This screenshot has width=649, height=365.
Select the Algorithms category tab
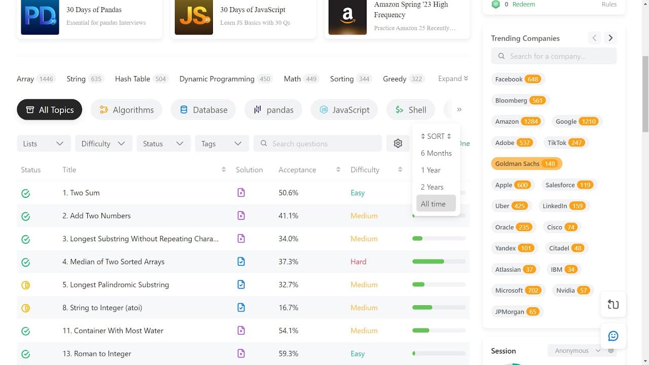tap(126, 109)
